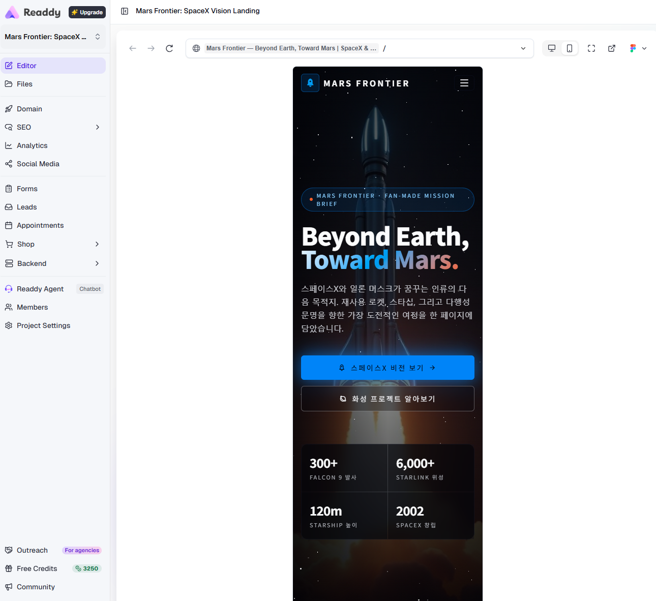The image size is (656, 601).
Task: Expand the Shop submenu
Action: coord(97,244)
